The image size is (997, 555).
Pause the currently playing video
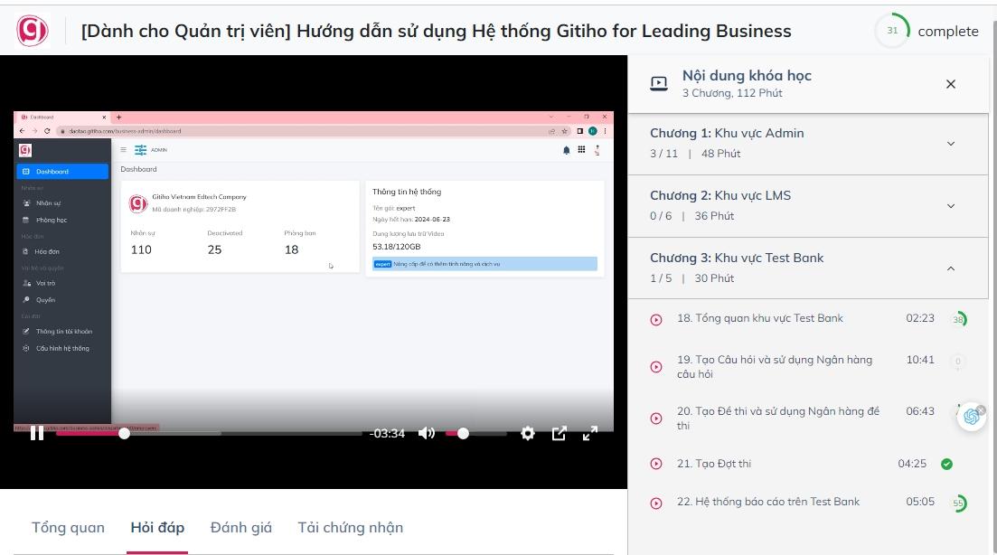tap(37, 433)
